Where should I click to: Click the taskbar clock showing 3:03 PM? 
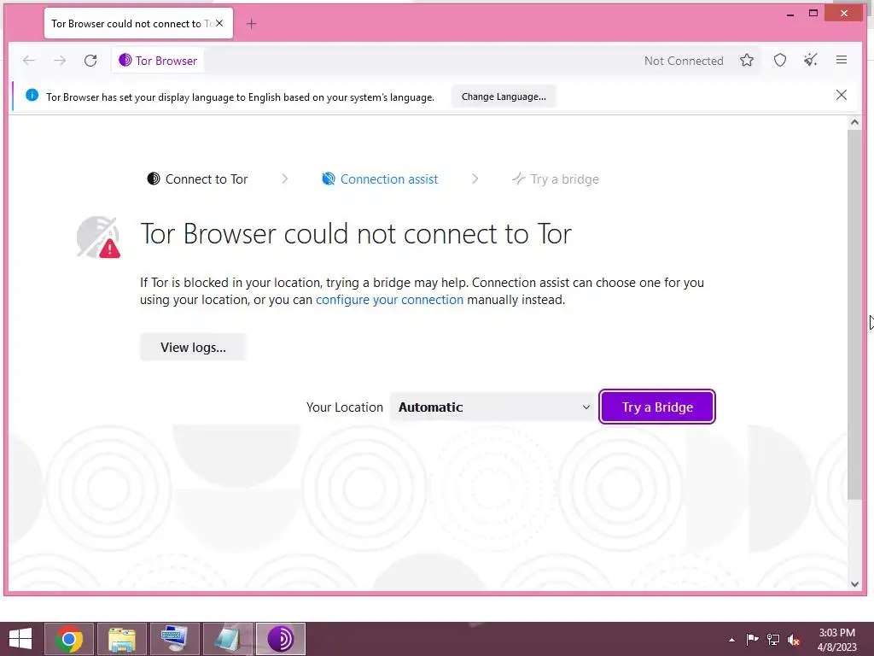point(836,639)
